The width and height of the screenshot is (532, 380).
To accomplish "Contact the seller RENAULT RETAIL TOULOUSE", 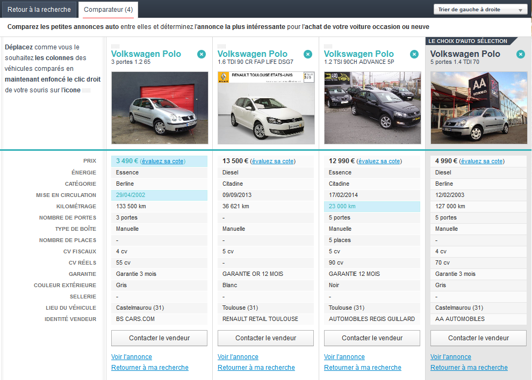I will [265, 338].
